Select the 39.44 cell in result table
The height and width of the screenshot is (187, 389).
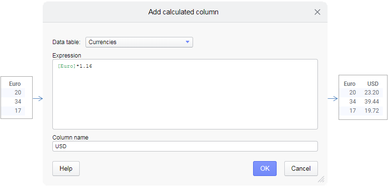[372, 102]
